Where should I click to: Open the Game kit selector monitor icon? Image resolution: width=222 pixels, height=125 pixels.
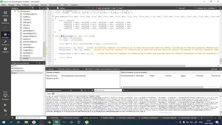pos(5,95)
